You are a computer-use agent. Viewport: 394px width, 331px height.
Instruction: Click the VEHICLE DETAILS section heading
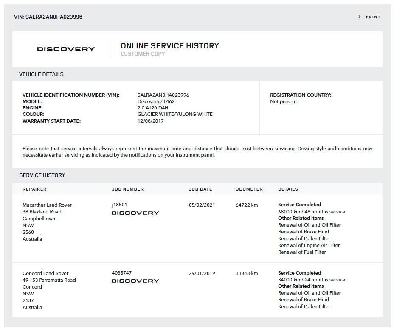pyautogui.click(x=41, y=74)
